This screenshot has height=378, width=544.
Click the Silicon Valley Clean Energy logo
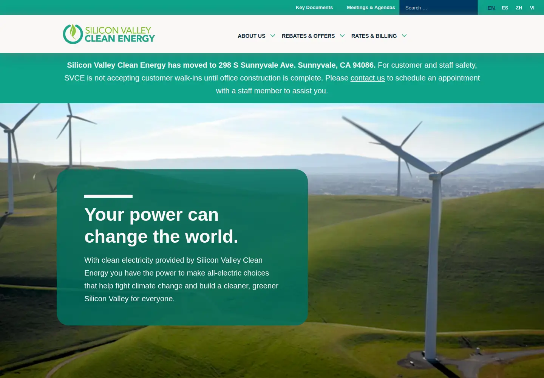[109, 34]
